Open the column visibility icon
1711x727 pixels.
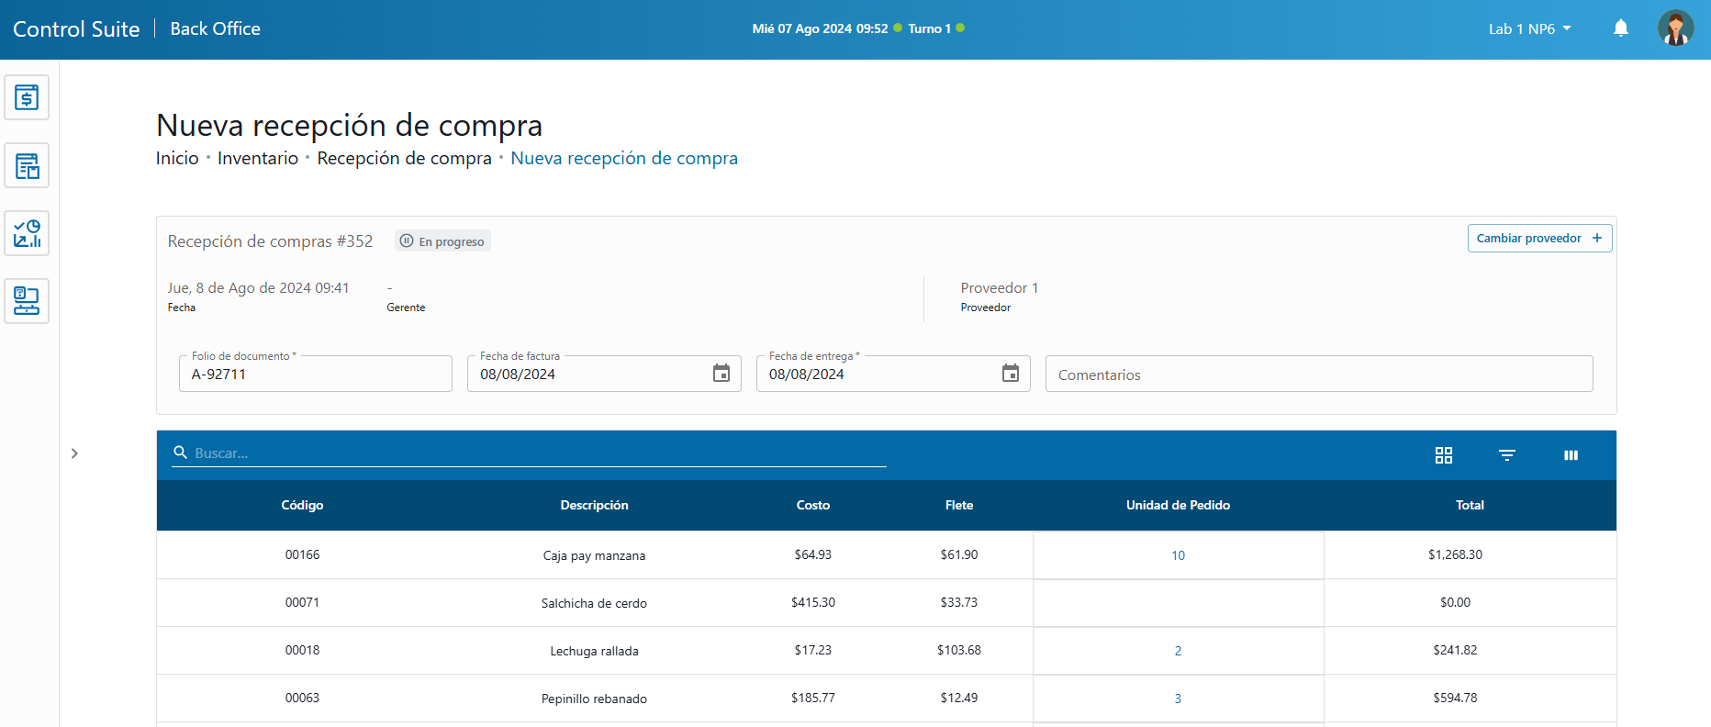point(1571,455)
